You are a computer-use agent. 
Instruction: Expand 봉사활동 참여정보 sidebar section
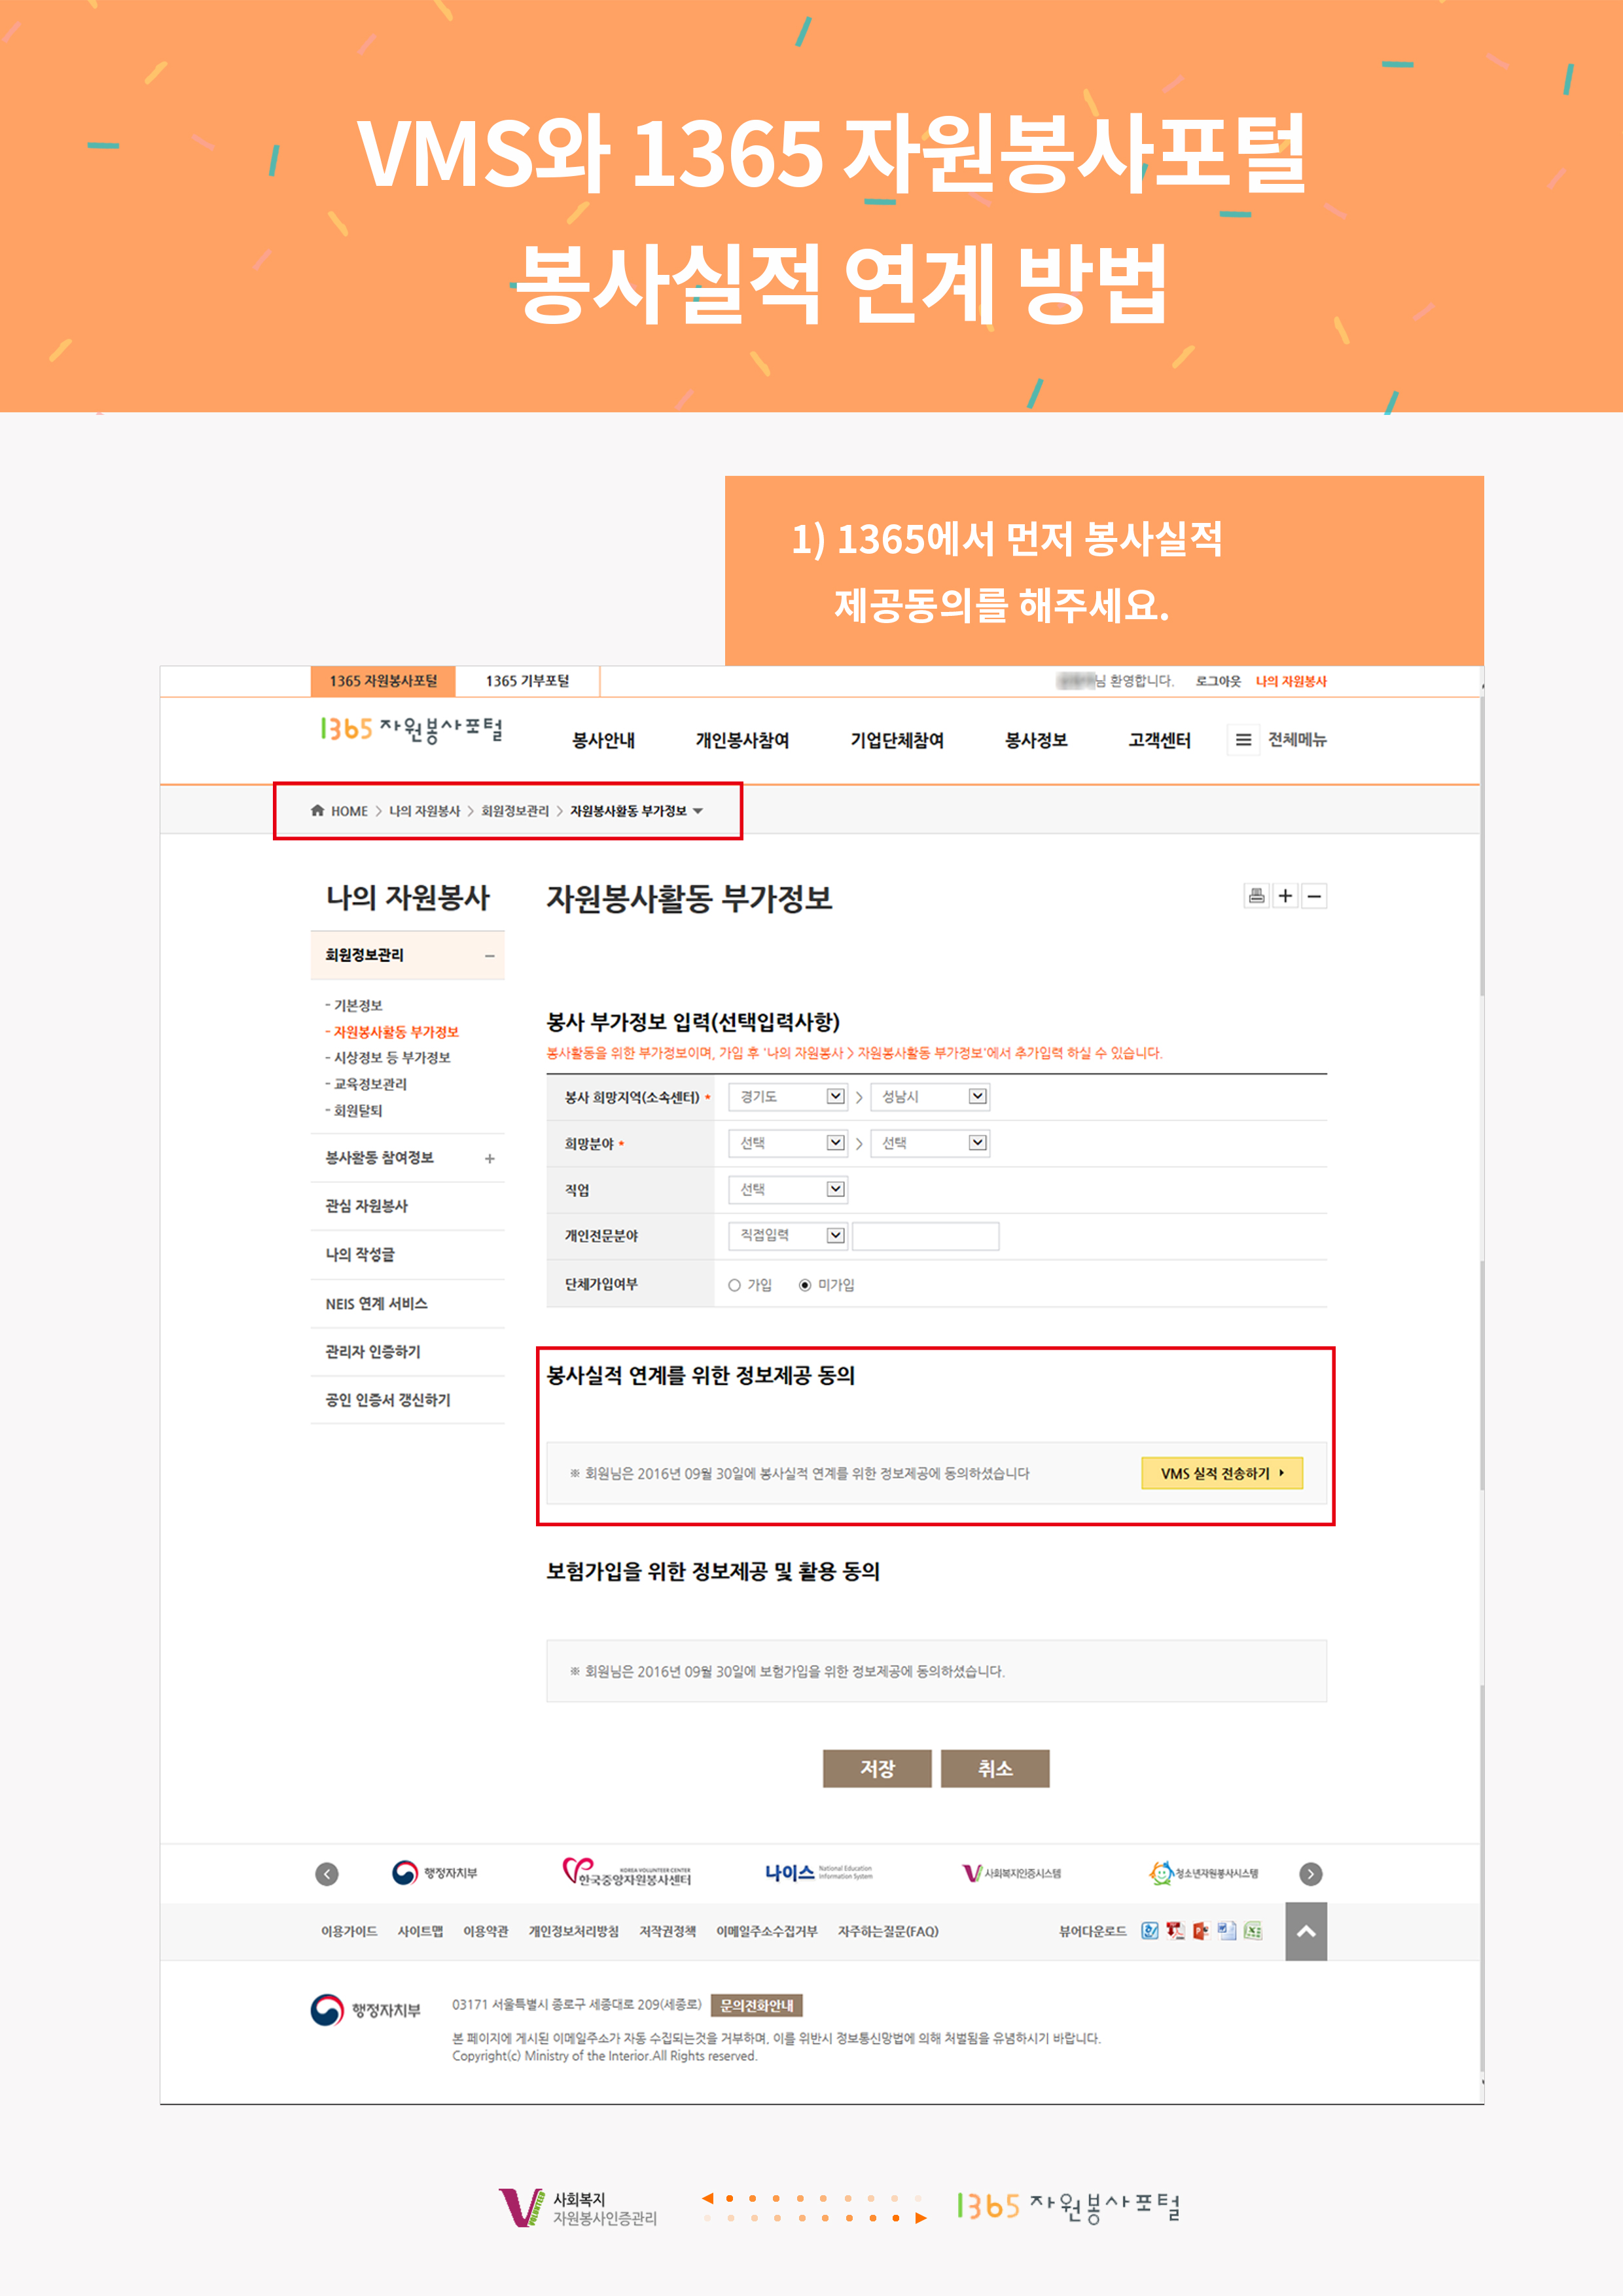coord(489,1158)
